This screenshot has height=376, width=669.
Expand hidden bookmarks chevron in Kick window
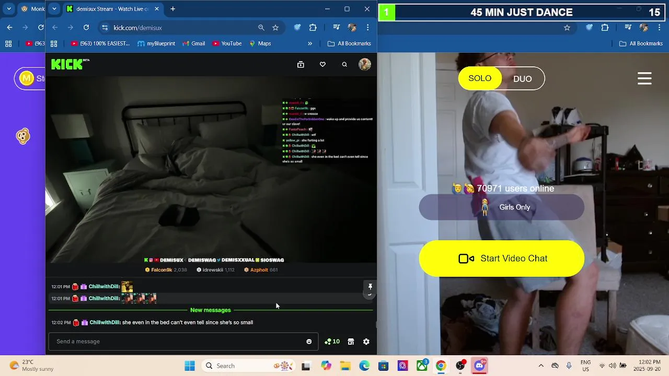point(310,44)
